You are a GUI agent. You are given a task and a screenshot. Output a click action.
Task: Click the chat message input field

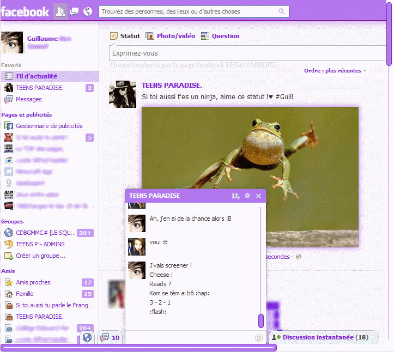point(190,337)
